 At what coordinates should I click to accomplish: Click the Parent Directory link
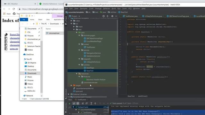point(15,34)
